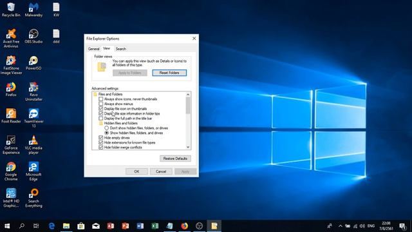412x232 pixels.
Task: Open FastStone Image Viewer shortcut
Action: pyautogui.click(x=11, y=65)
